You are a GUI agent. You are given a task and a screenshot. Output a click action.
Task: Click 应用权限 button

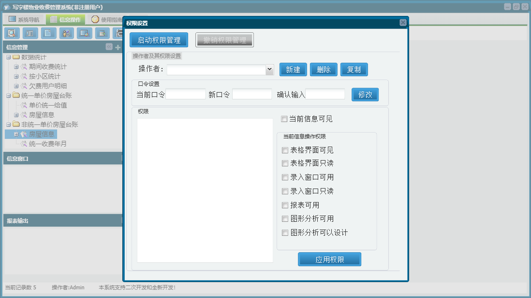point(329,259)
